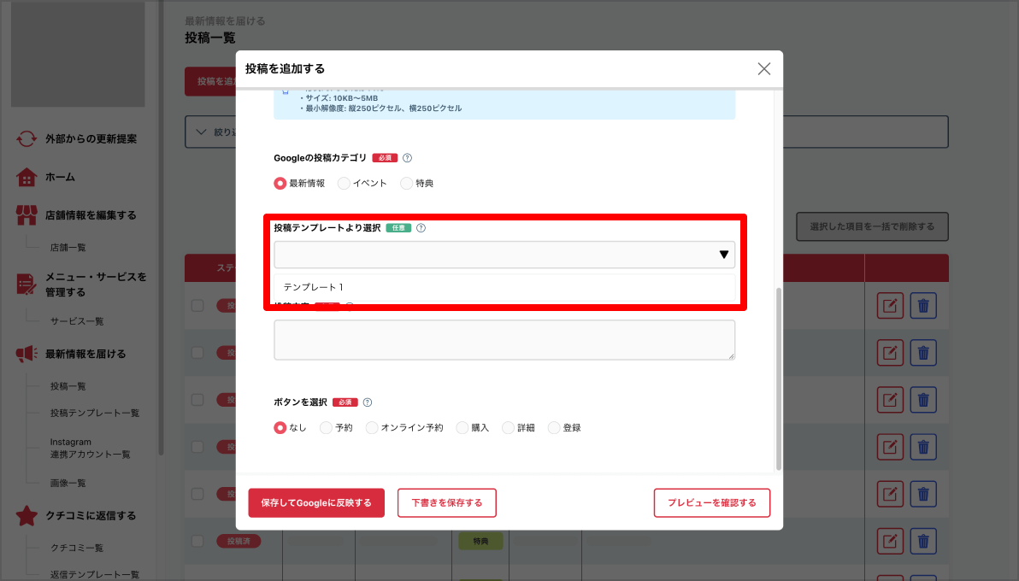The image size is (1019, 581).
Task: Click the trash icon in the first table row
Action: click(923, 306)
